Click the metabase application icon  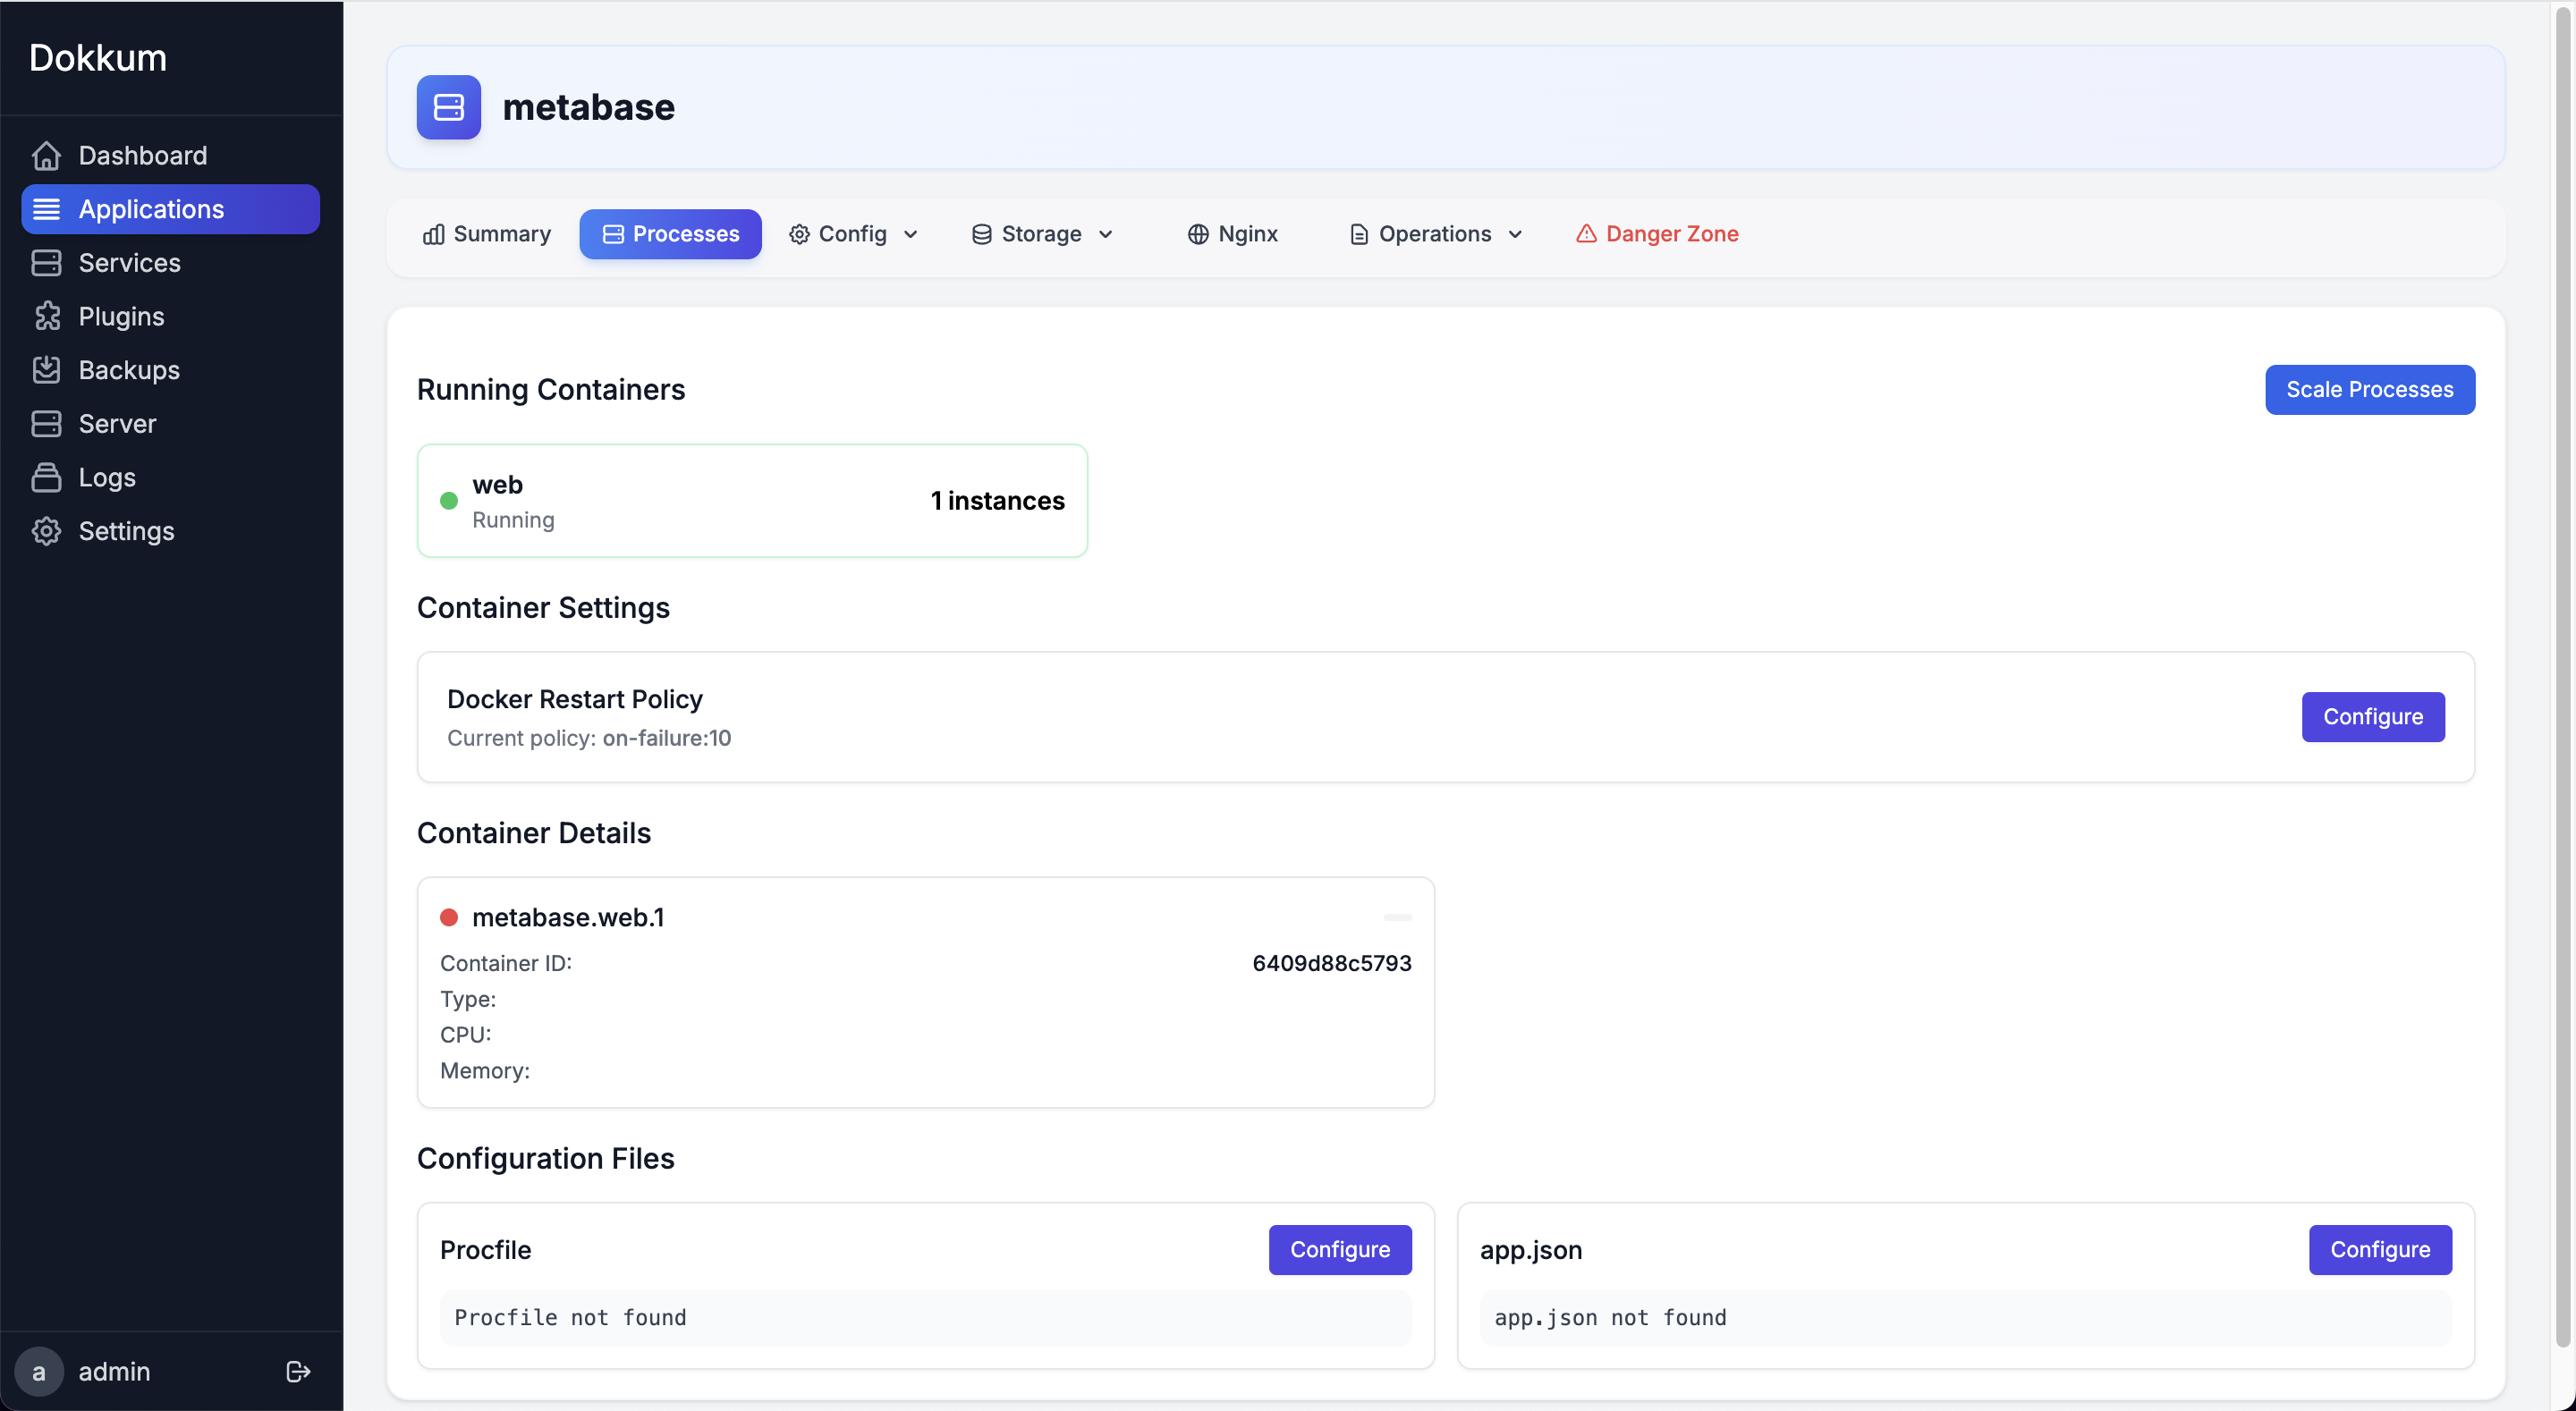point(448,107)
